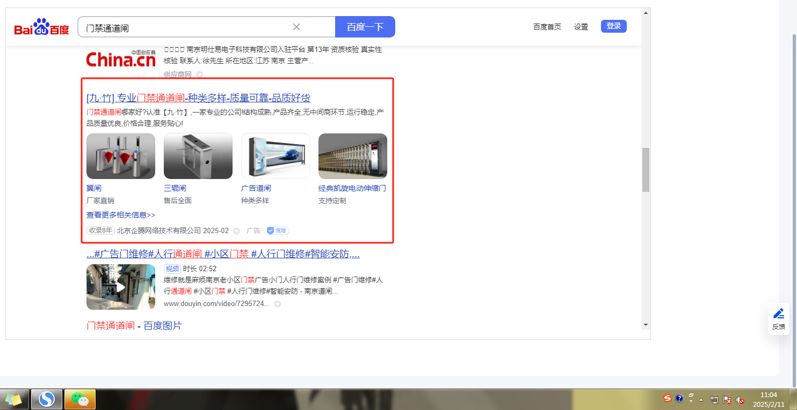
Task: Open the 广告道闸 text link
Action: click(256, 188)
